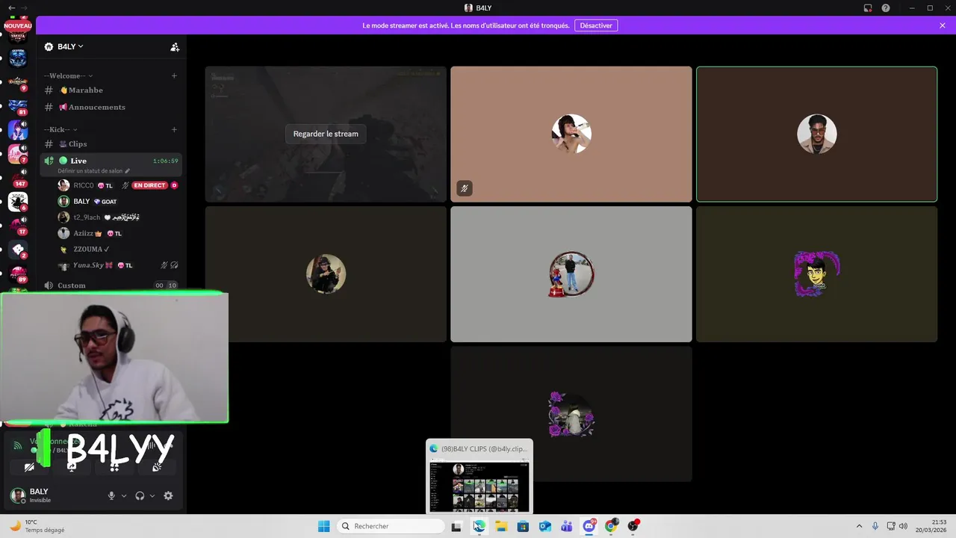This screenshot has width=956, height=538.
Task: Open the soundboard button
Action: (x=157, y=466)
